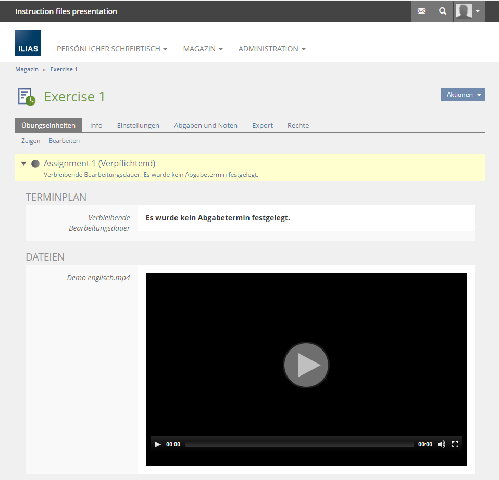Switch to the Abgaben und Noten tab

(205, 125)
